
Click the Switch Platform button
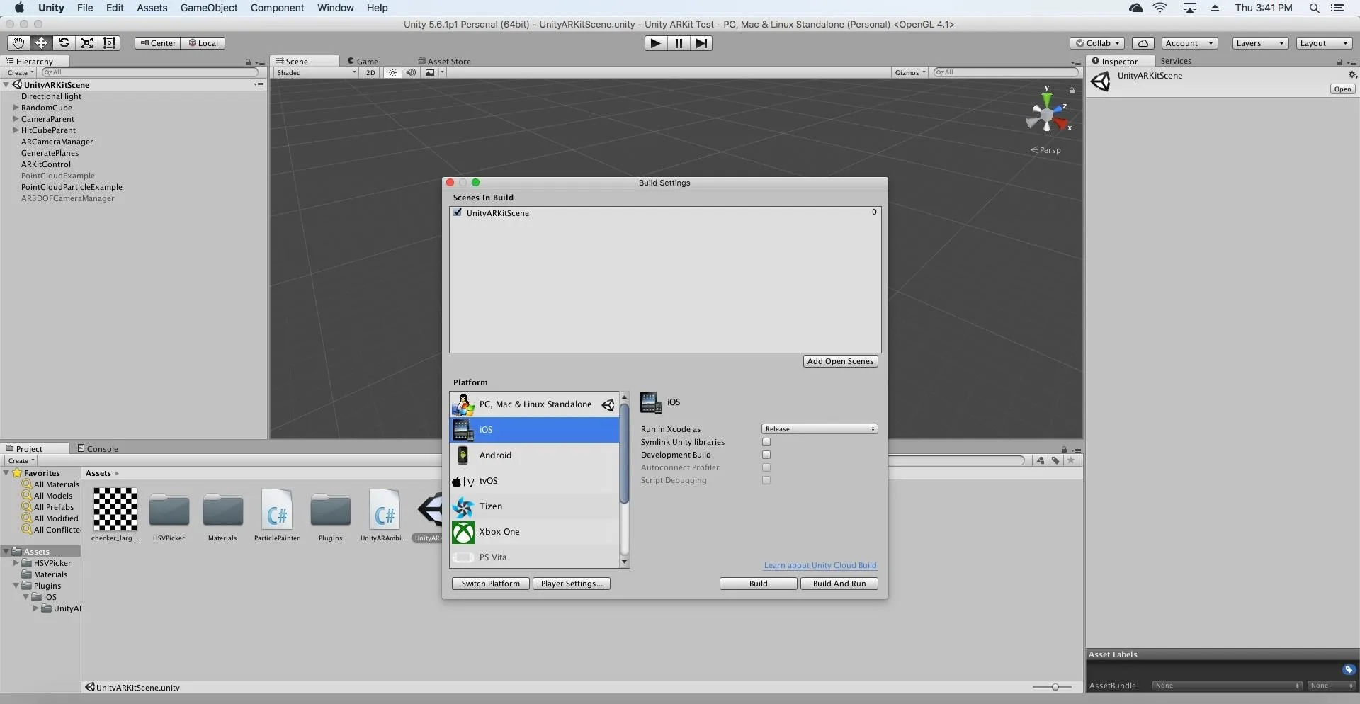(491, 584)
